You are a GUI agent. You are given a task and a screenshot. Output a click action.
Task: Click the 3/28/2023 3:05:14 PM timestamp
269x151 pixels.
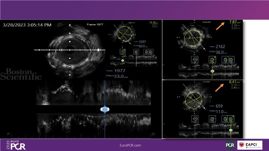(27, 25)
